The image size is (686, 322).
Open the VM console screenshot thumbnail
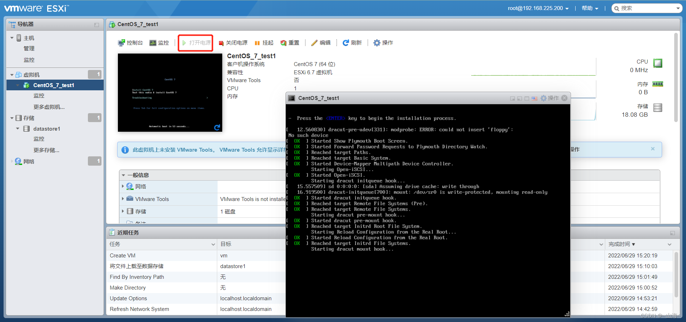(170, 93)
